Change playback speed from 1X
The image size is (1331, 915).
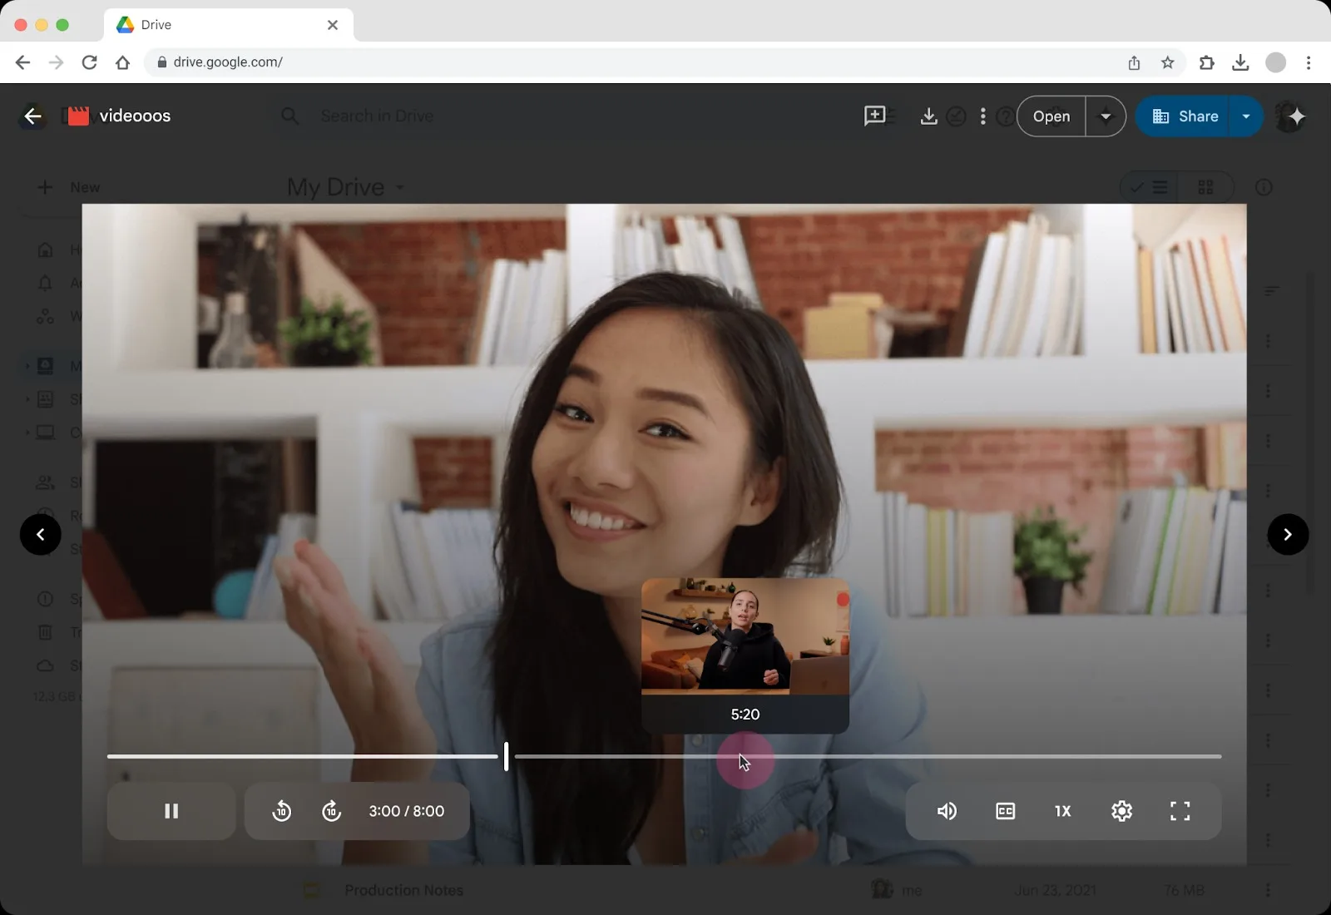point(1062,811)
